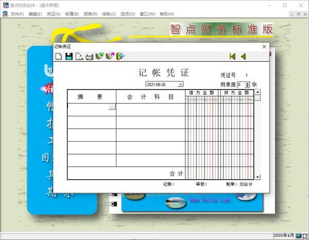Click the voucher table scrollbar thumb
Screen dimensions: 309x240
point(257,98)
